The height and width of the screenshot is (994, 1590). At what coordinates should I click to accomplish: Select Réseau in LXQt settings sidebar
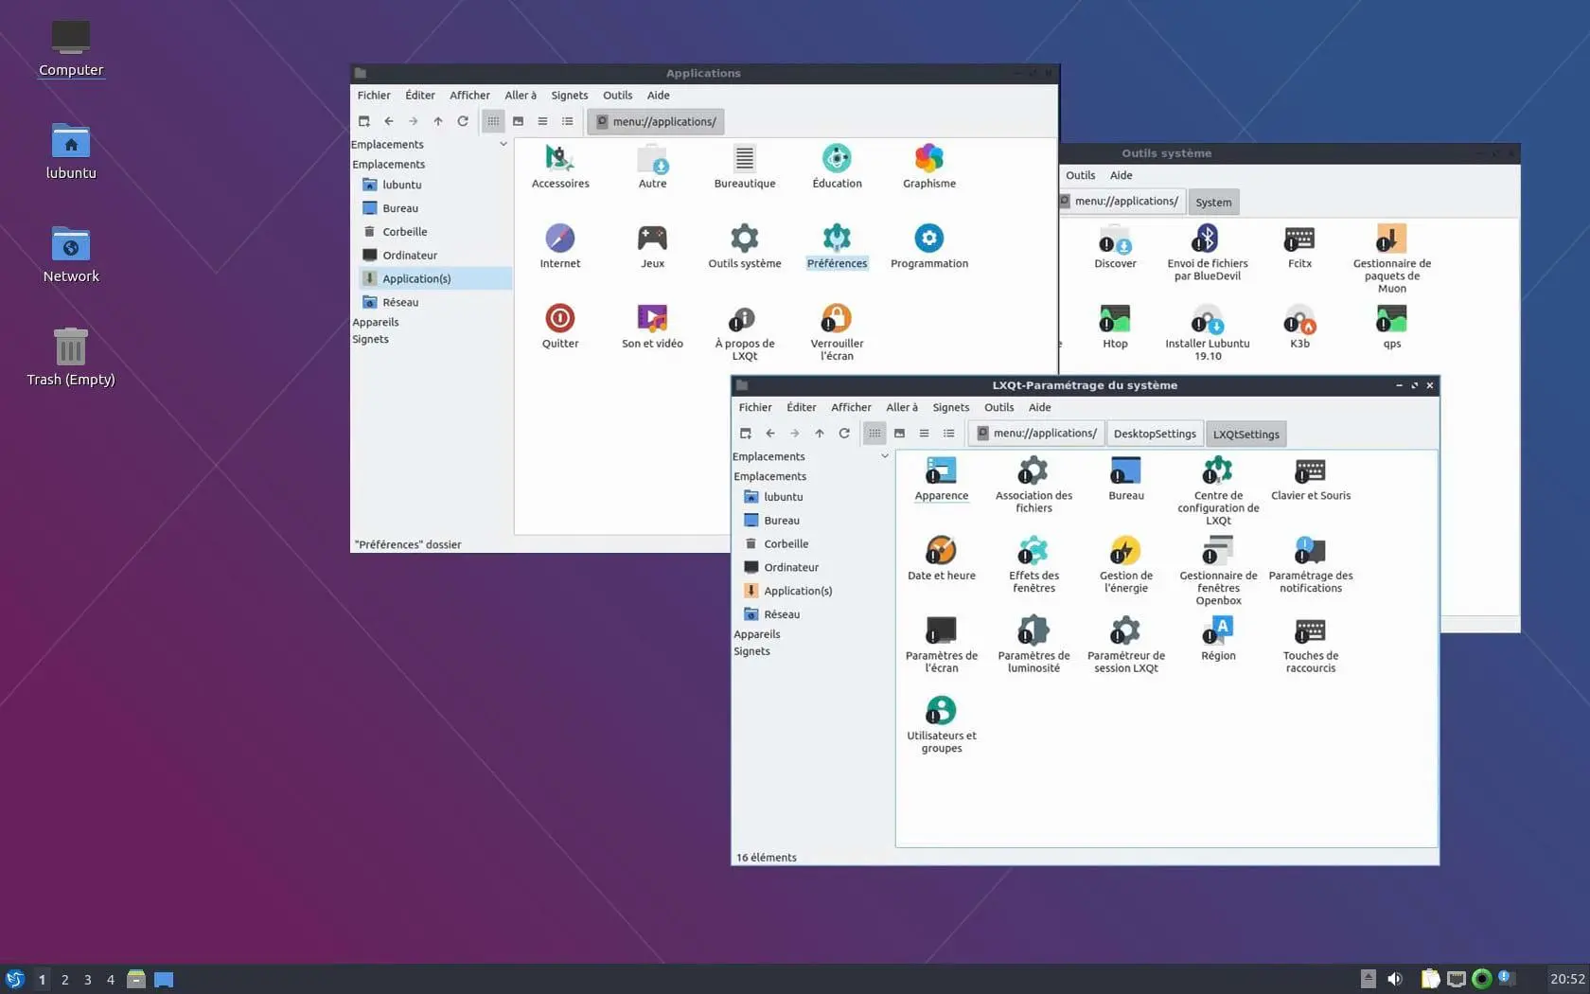click(x=782, y=614)
